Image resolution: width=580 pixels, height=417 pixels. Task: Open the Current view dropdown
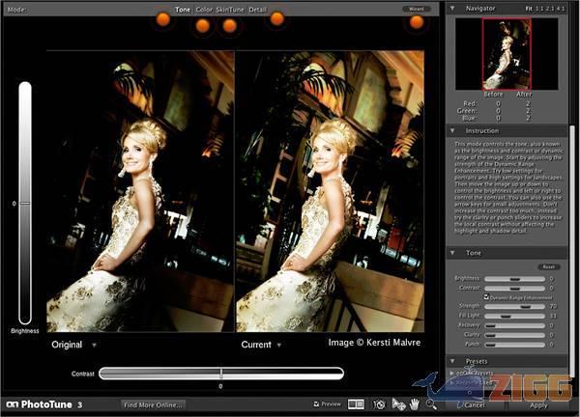click(278, 345)
